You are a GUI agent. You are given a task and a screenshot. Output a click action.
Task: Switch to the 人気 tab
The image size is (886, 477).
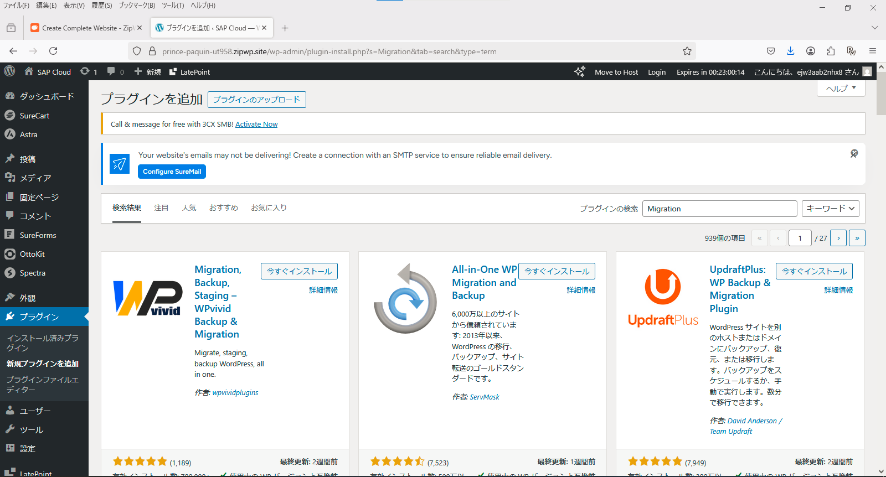click(189, 208)
